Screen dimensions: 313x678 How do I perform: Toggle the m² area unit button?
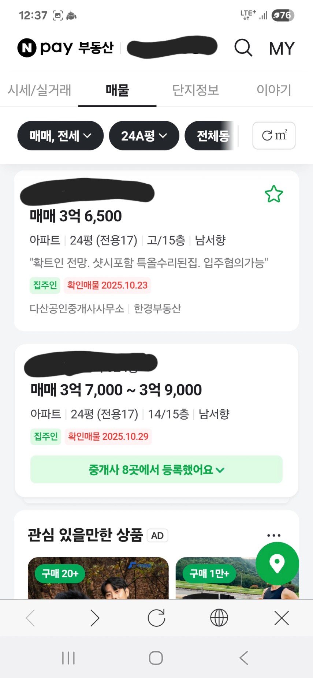tap(274, 136)
